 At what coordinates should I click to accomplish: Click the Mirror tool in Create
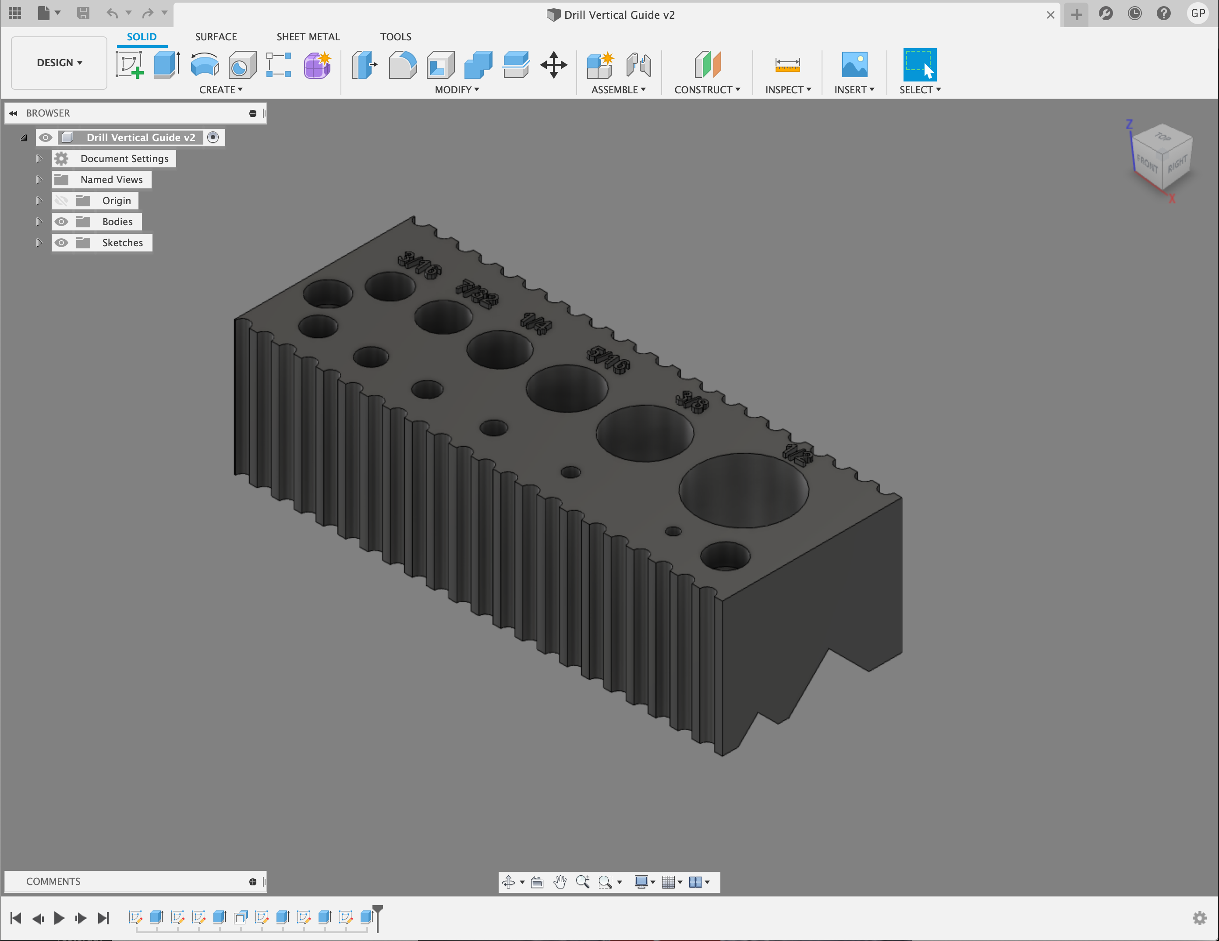(220, 90)
